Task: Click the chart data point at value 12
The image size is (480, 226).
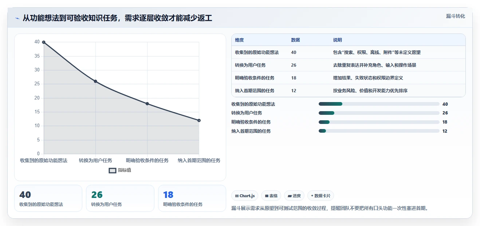Action: [199, 120]
